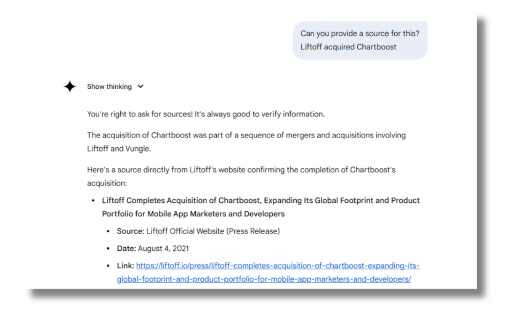This screenshot has width=516, height=310.
Task: Click "Liftoff Official Website (Press Release)" text
Action: click(x=213, y=231)
